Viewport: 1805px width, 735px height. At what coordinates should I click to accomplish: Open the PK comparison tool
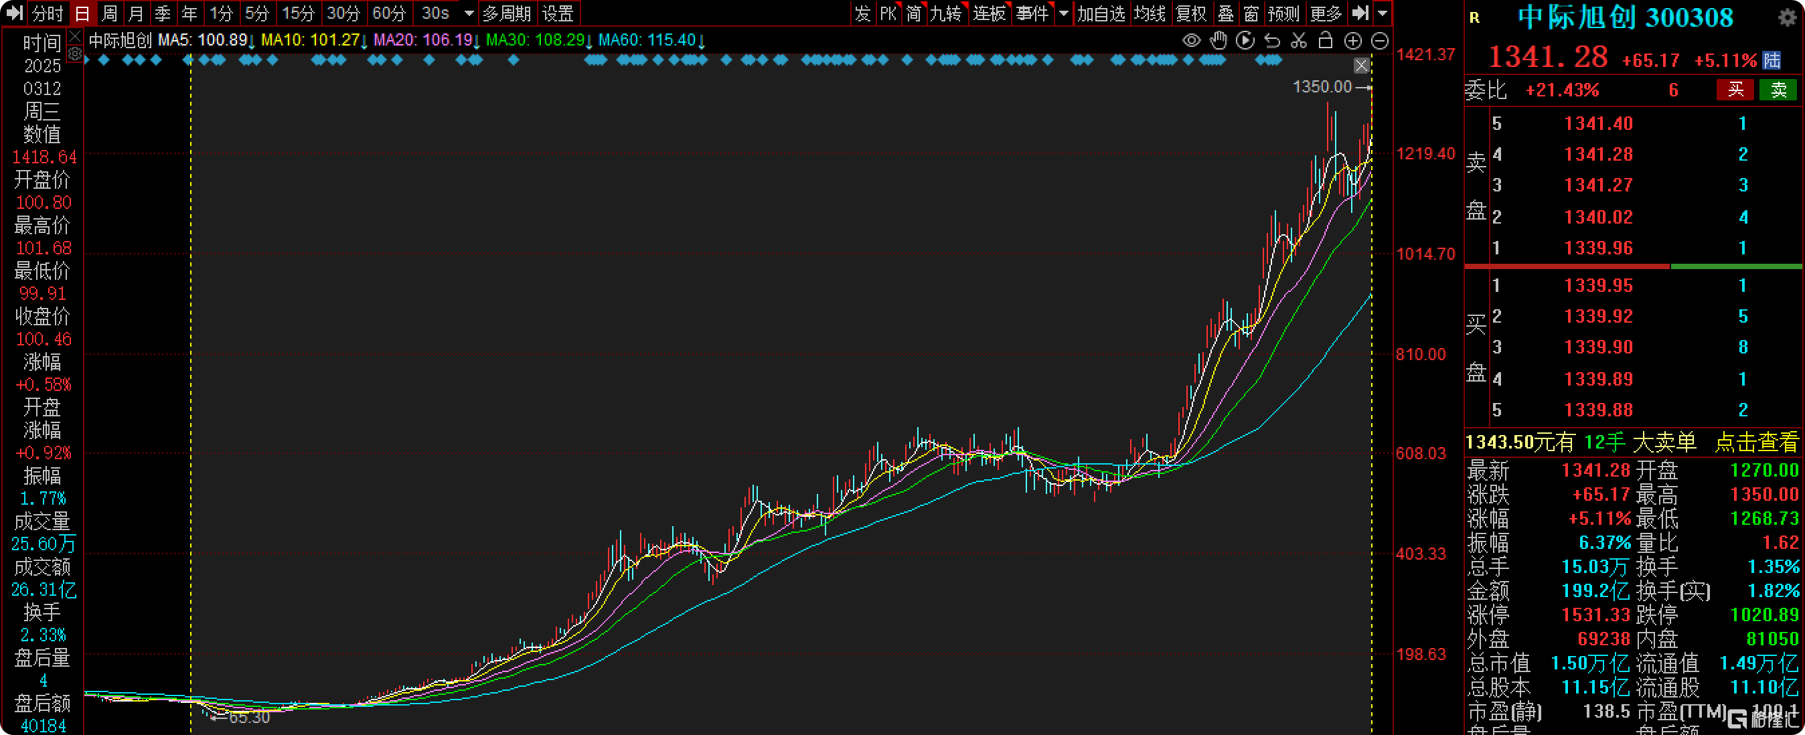click(x=888, y=13)
